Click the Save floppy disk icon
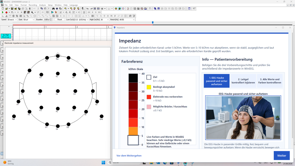295x166 pixels. coord(12,8)
